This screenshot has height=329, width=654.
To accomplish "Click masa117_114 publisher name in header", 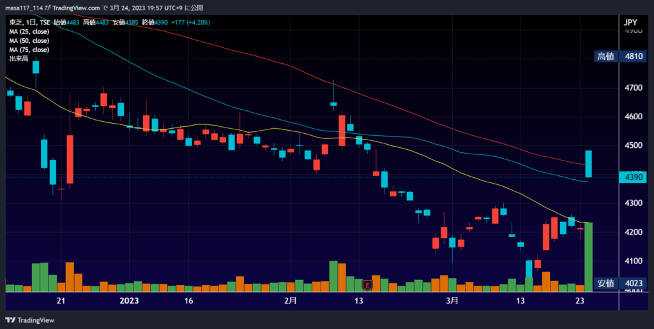I will (24, 8).
